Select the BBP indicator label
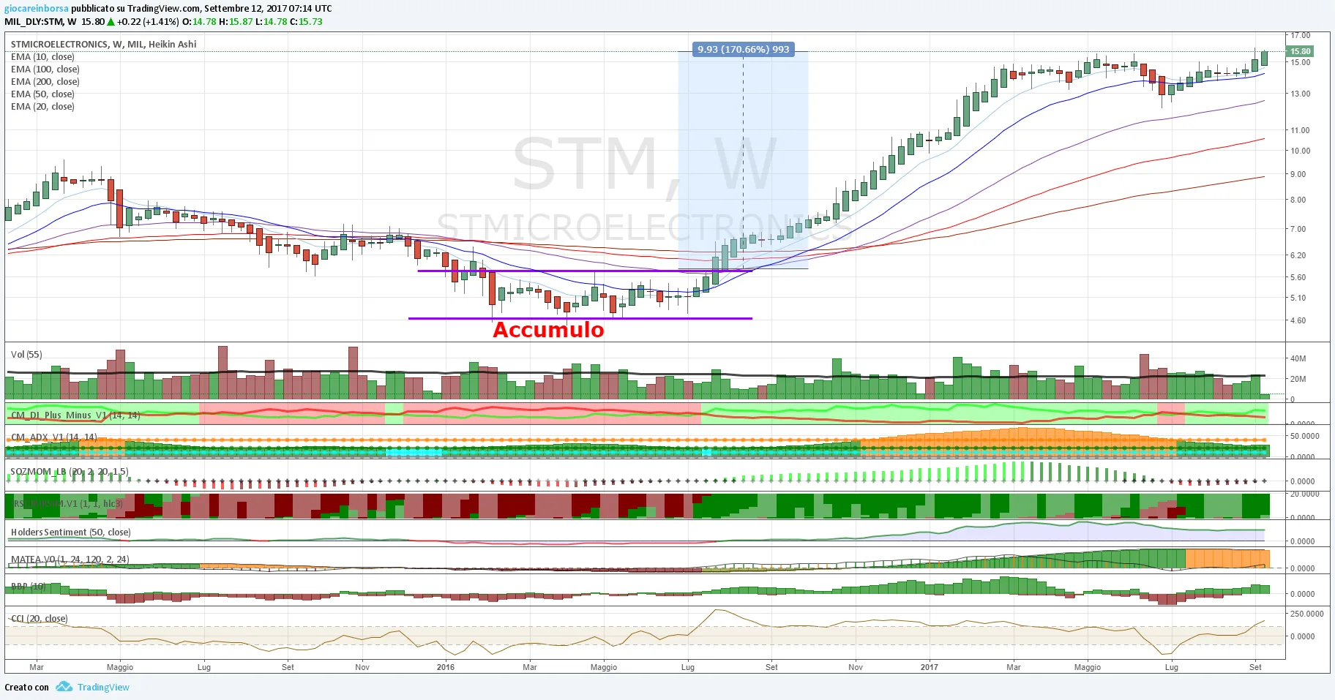This screenshot has height=700, width=1335. pyautogui.click(x=29, y=587)
